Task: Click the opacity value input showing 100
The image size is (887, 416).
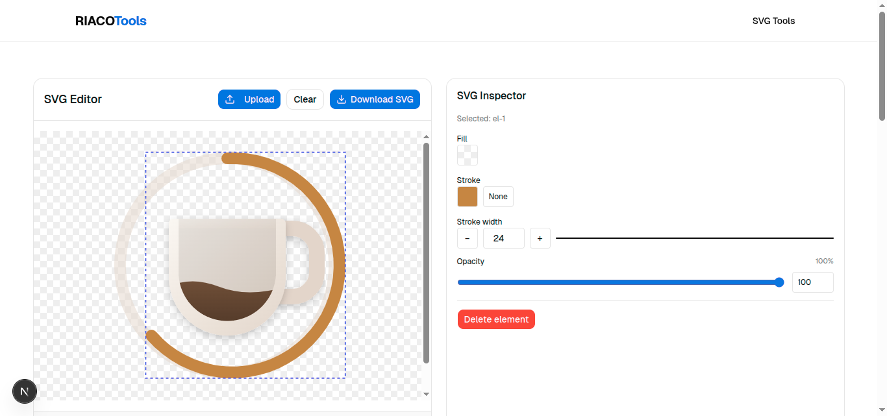Action: [813, 282]
